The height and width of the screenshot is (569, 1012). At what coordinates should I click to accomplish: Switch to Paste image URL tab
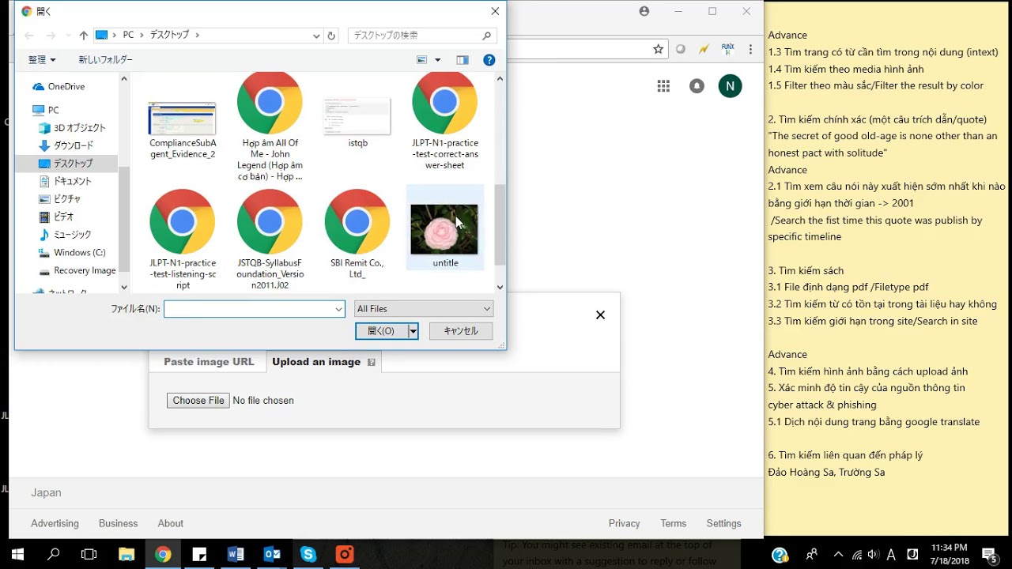pyautogui.click(x=209, y=362)
